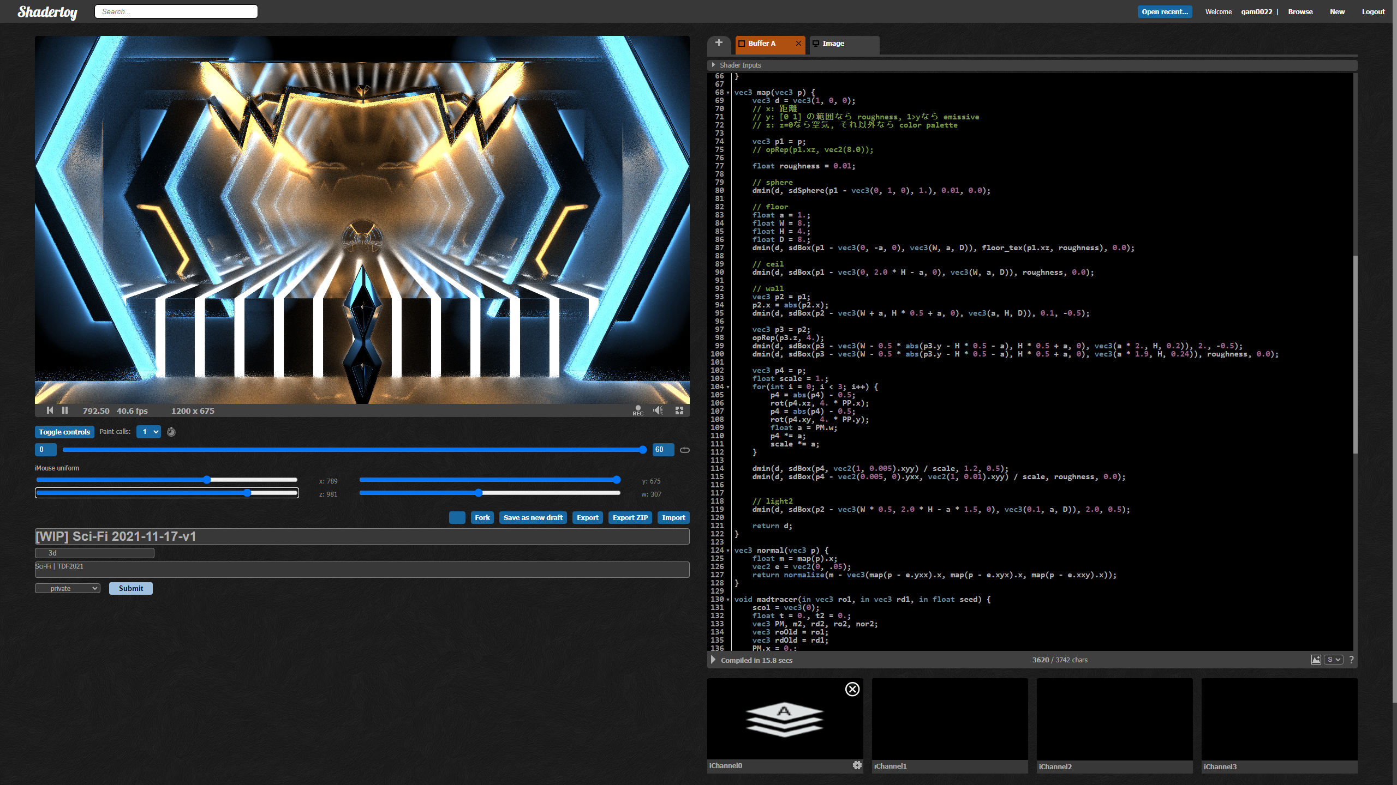Switch to the Image tab
The height and width of the screenshot is (785, 1397).
click(x=833, y=44)
